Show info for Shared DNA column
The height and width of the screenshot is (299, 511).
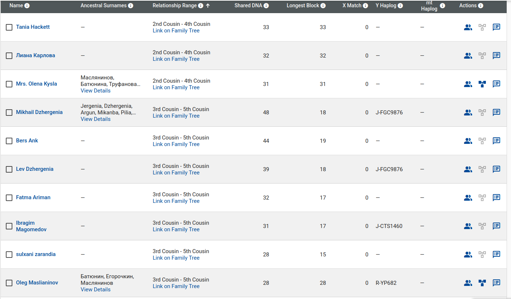(x=266, y=6)
